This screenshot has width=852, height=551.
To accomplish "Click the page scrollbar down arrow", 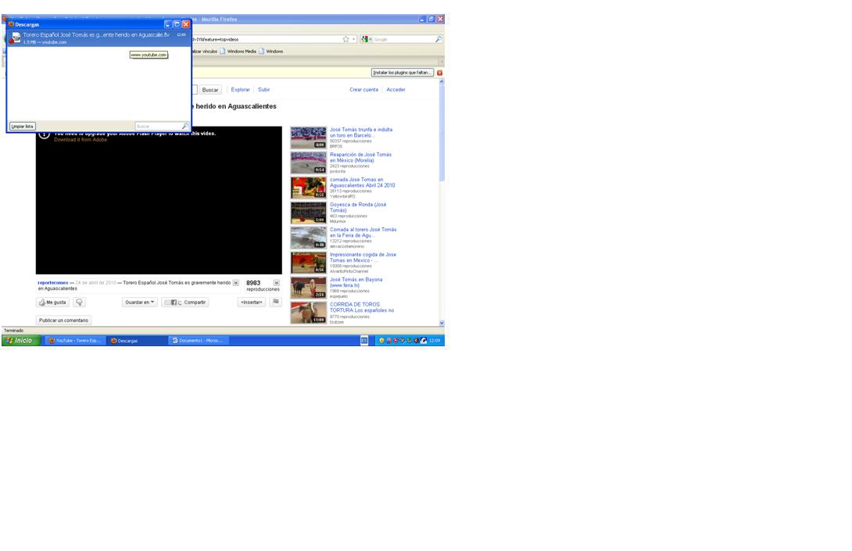I will [441, 323].
